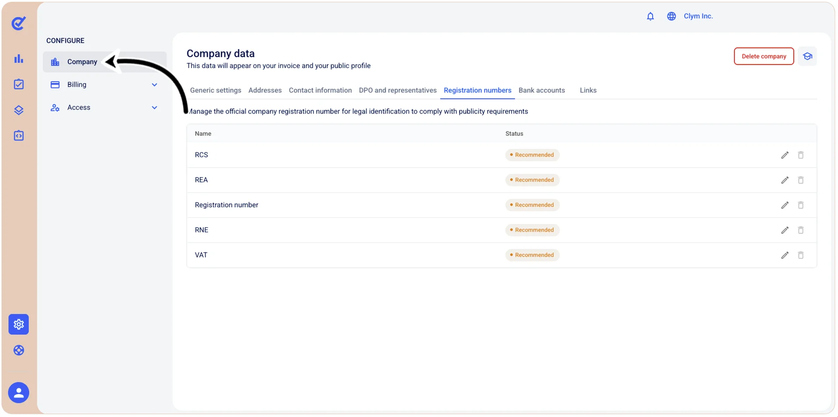Open the user profile avatar icon
This screenshot has width=838, height=417.
[x=18, y=393]
